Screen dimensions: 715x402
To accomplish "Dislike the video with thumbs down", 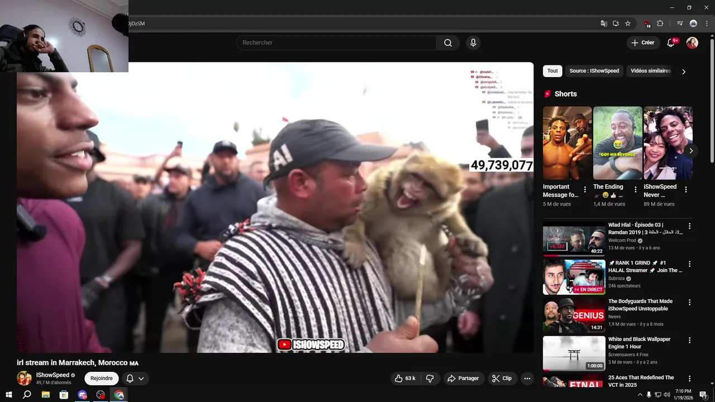I will coord(430,379).
